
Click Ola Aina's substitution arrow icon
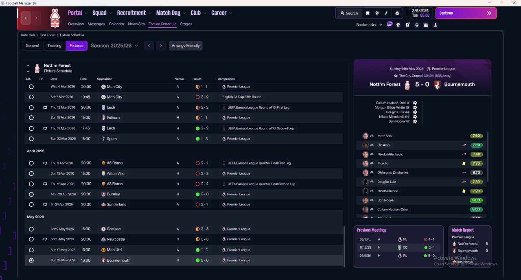coord(464,145)
